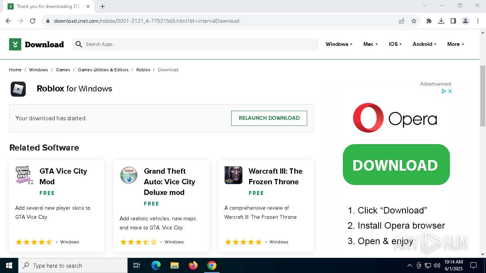Viewport: 486px width, 273px height.
Task: Click the Type here to search box
Action: (x=73, y=265)
